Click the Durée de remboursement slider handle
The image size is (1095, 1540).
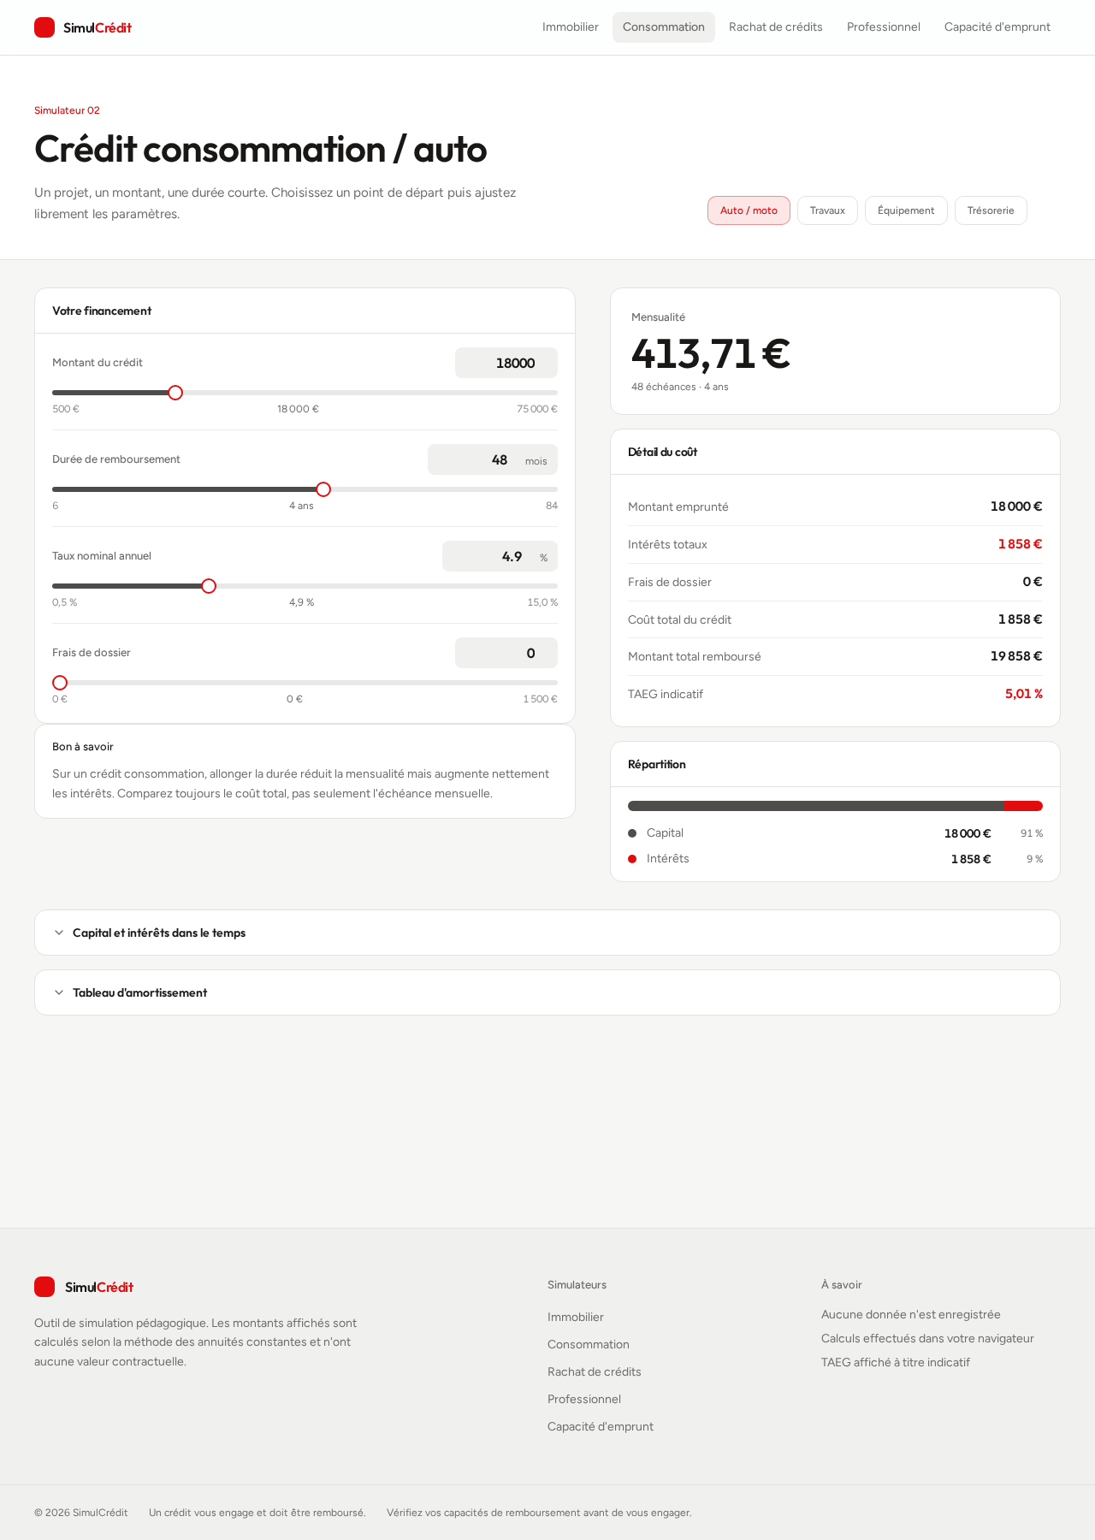[323, 489]
